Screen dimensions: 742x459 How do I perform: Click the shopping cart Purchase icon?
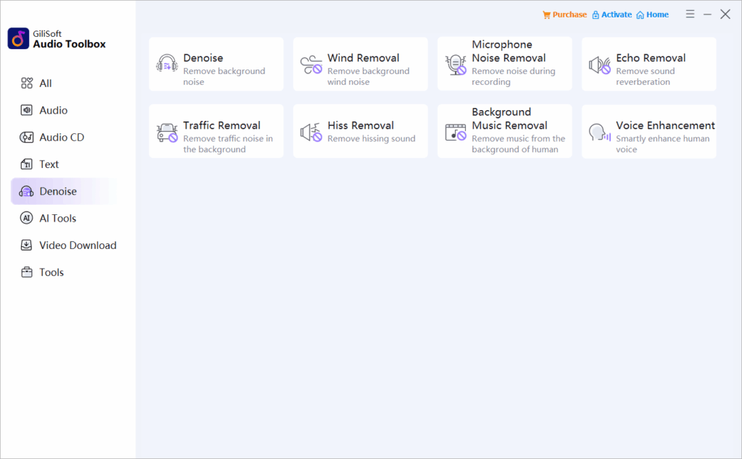pos(546,15)
